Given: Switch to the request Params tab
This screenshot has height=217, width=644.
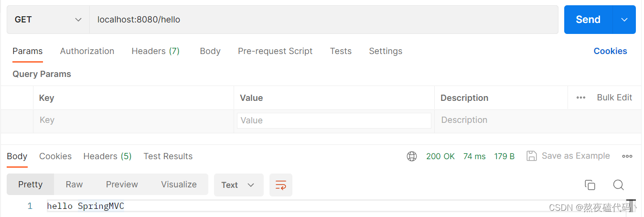Looking at the screenshot, I should 27,51.
